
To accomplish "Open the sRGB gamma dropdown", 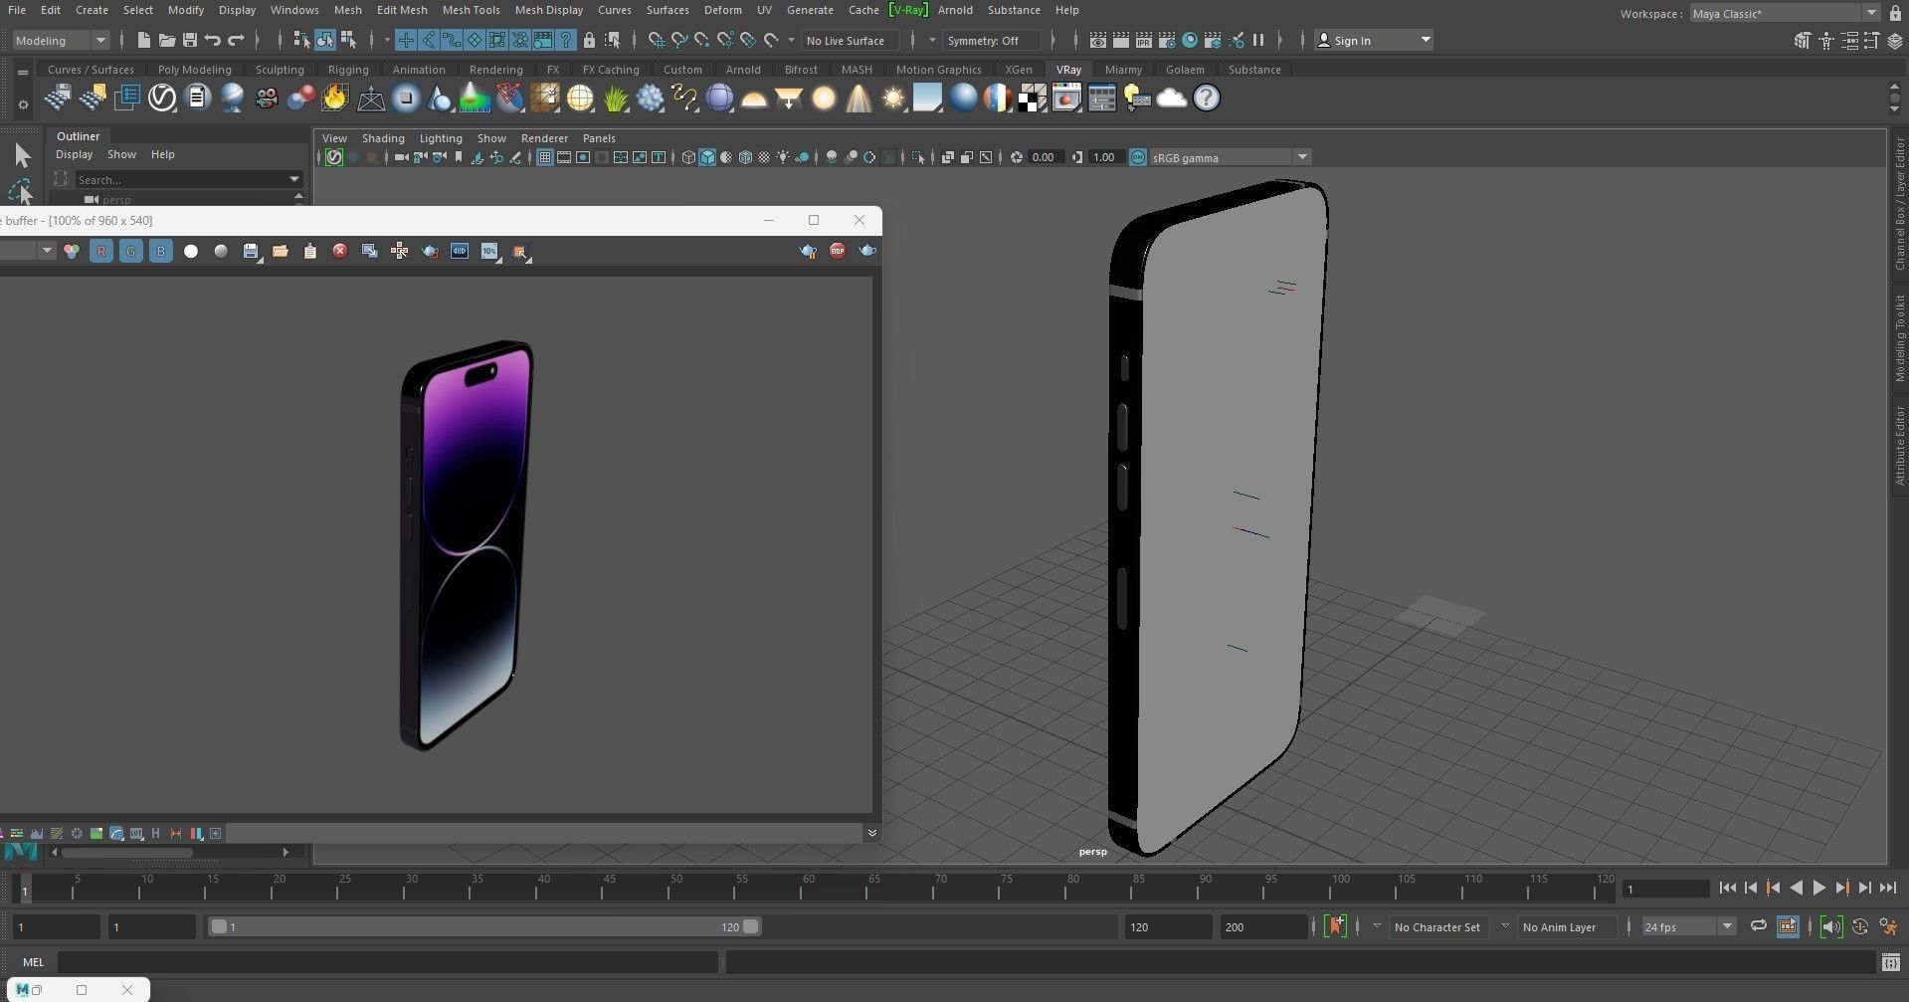I will pyautogui.click(x=1302, y=157).
